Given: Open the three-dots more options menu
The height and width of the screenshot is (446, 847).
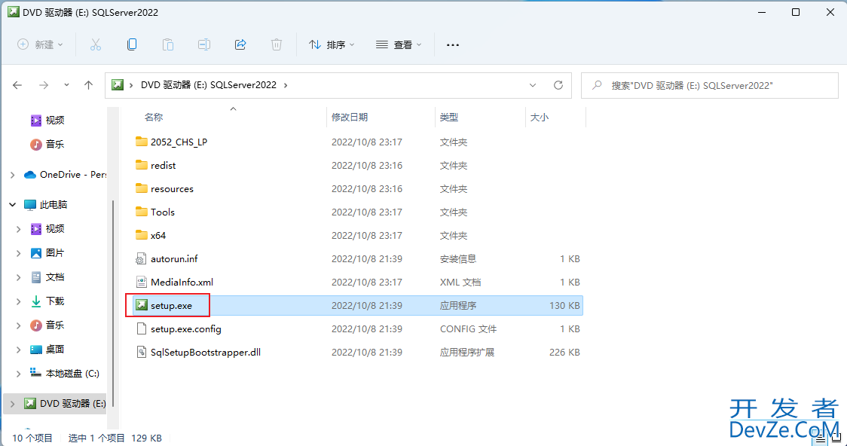Looking at the screenshot, I should click(453, 44).
